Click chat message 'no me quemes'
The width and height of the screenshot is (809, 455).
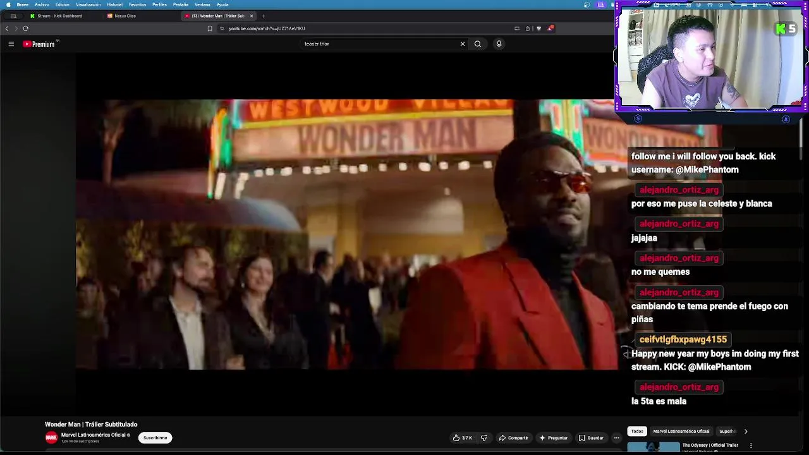tap(660, 272)
